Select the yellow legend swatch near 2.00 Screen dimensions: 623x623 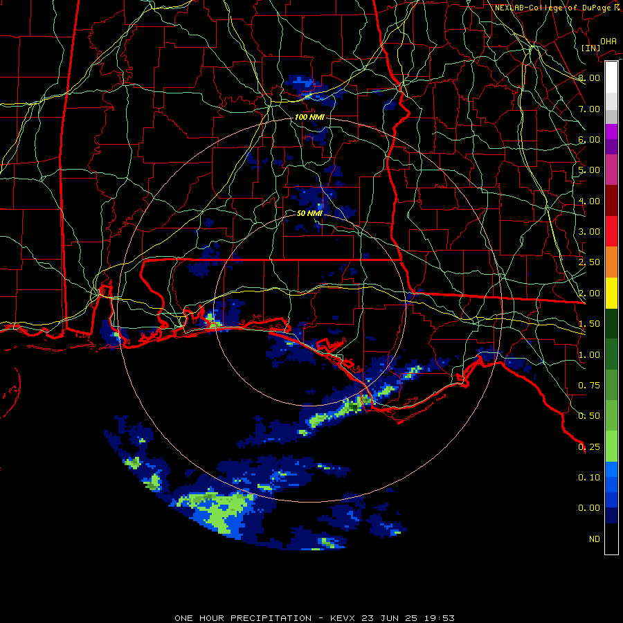pyautogui.click(x=611, y=293)
